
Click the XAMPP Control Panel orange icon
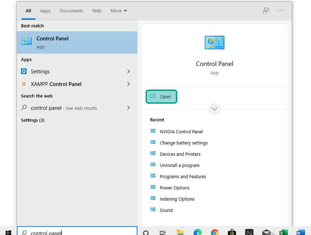[24, 84]
